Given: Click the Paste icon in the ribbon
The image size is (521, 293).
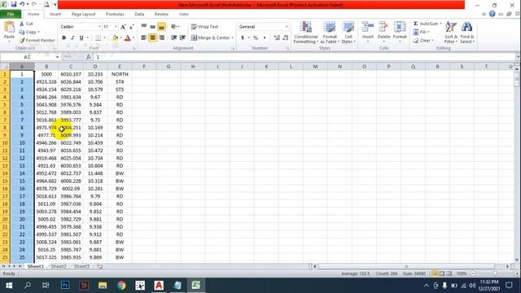Looking at the screenshot, I should 9,28.
